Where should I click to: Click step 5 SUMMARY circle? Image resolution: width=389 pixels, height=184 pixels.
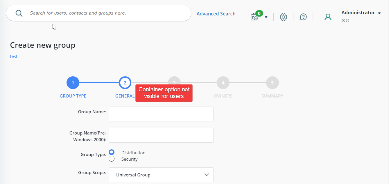point(272,82)
